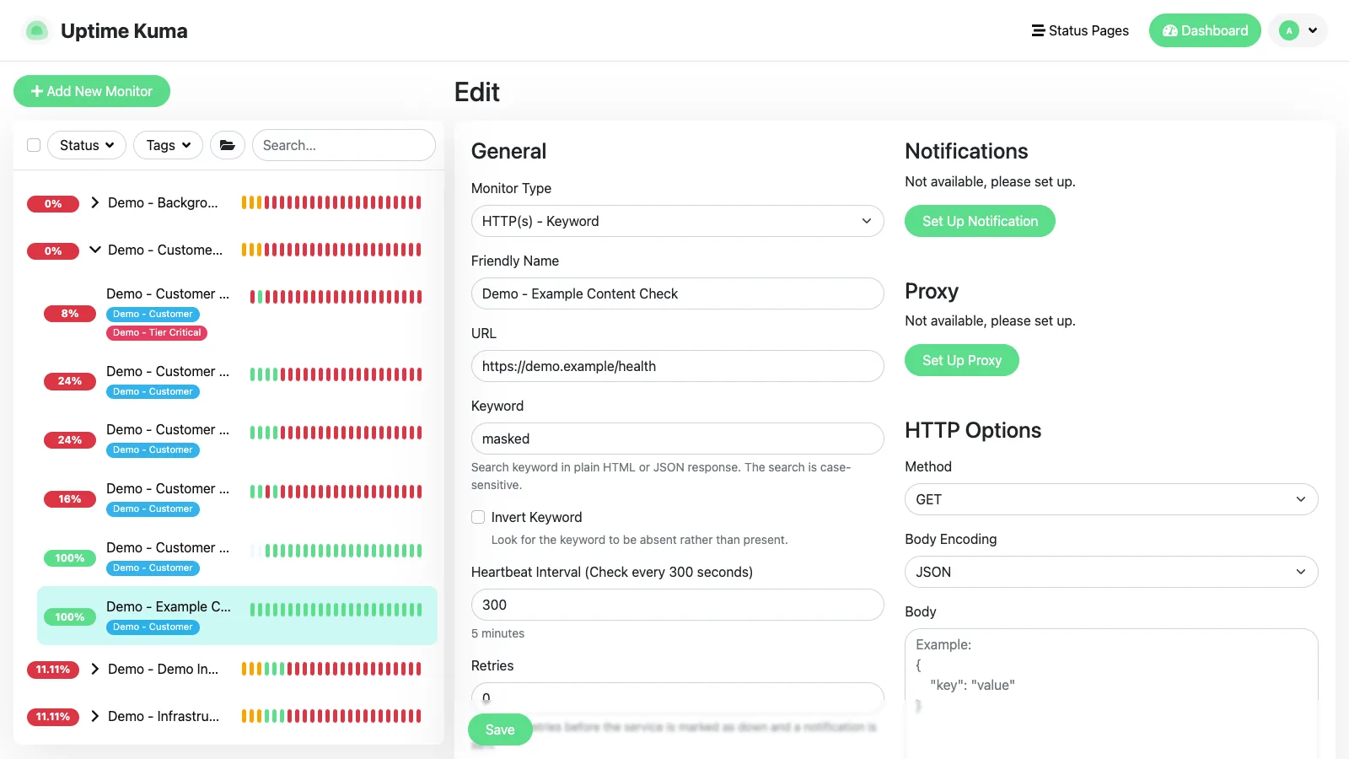Open the Status Pages link

1080,30
